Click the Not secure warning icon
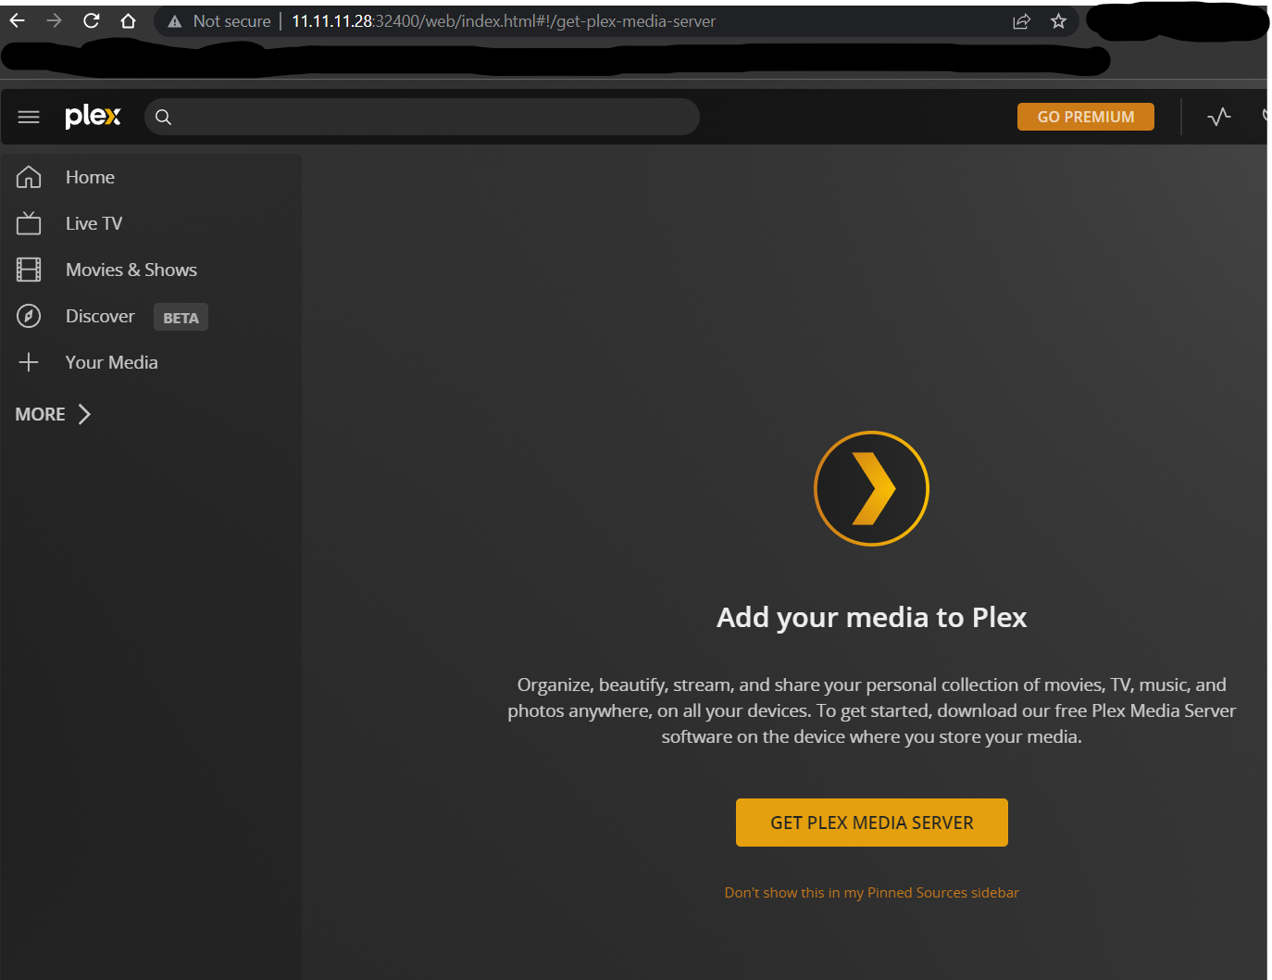1272x980 pixels. click(174, 21)
